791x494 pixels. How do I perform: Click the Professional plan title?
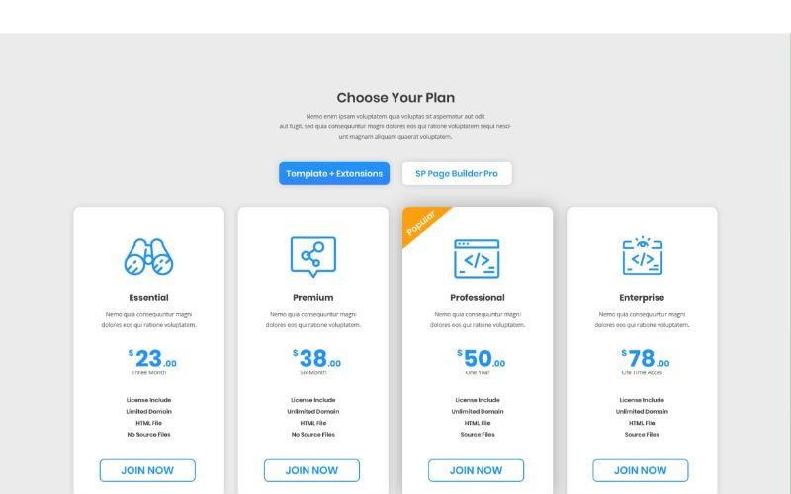tap(477, 298)
